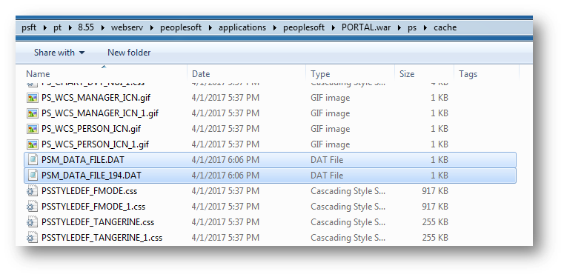The image size is (564, 277).
Task: Select file name PSSTYLEDEF_FMODE.css
Action: click(x=89, y=191)
